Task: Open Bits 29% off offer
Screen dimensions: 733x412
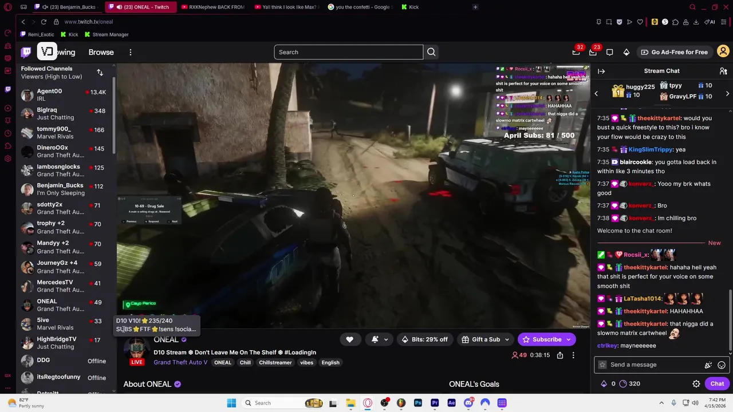Action: [424, 339]
